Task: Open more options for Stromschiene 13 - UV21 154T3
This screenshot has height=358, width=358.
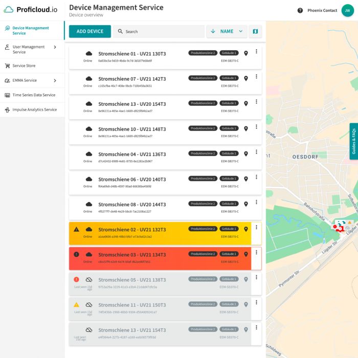Action: [256, 327]
